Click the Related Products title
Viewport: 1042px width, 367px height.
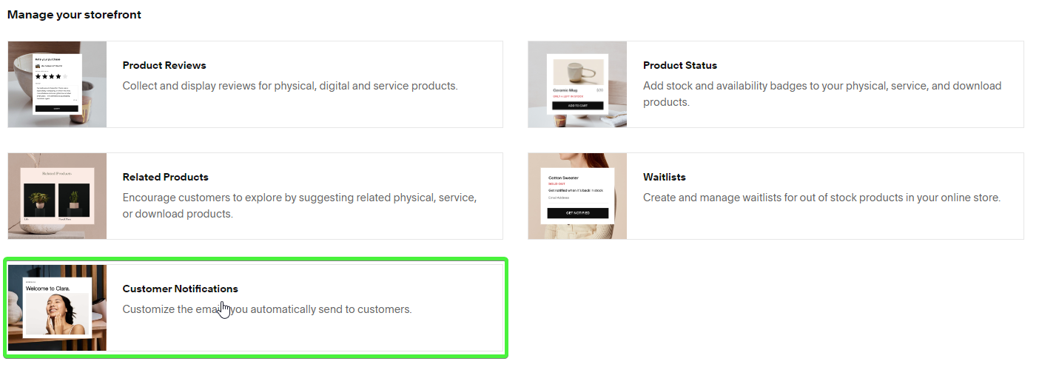click(x=165, y=177)
